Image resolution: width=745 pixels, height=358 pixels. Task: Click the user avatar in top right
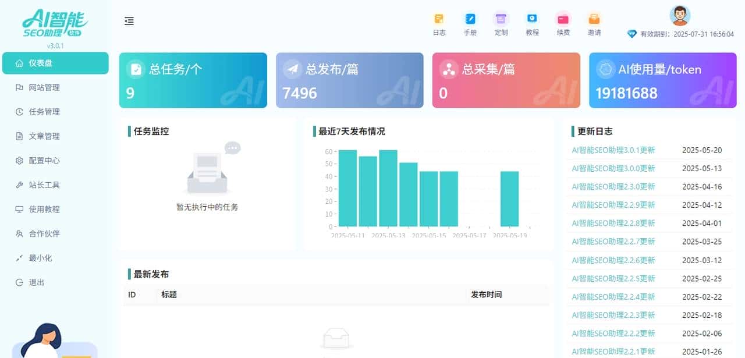(679, 15)
